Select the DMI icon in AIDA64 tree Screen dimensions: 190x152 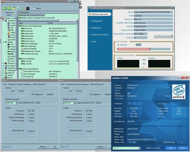click(9, 28)
